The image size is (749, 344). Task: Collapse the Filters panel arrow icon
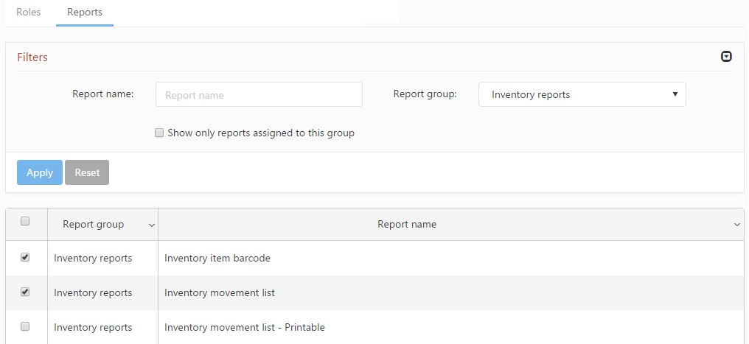click(x=726, y=57)
